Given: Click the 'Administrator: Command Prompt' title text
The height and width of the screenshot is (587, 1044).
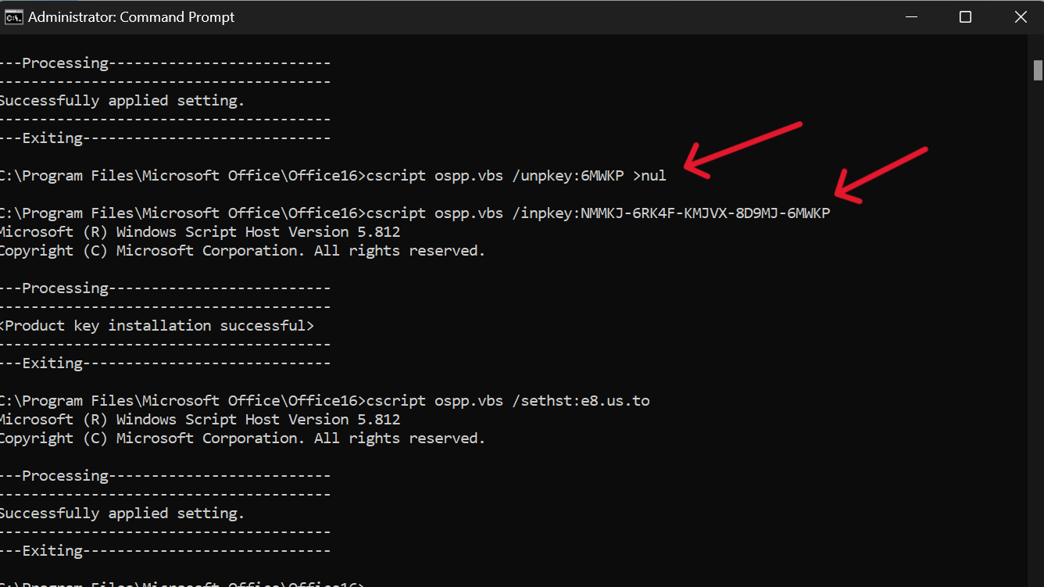Looking at the screenshot, I should click(x=131, y=17).
